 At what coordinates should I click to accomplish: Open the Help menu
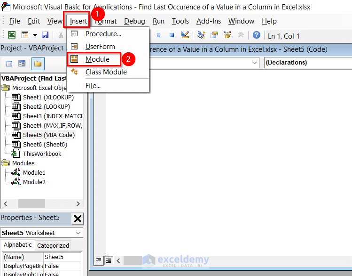coord(269,21)
